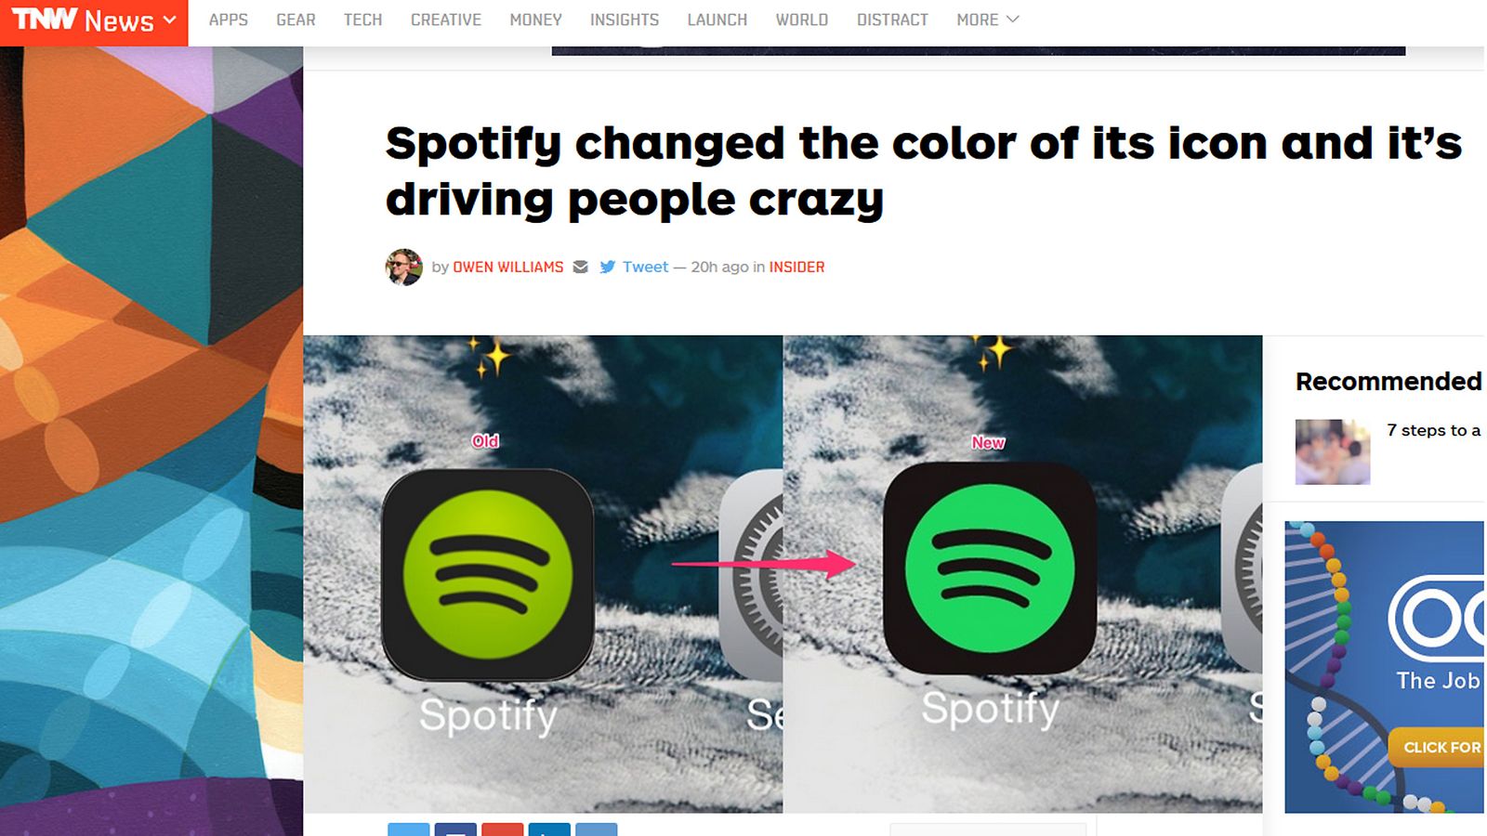1487x836 pixels.
Task: Open the '7 steps to a' recommended article
Action: (1434, 430)
